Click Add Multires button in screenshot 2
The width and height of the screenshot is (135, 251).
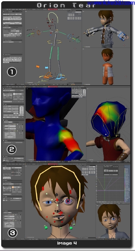click(13, 142)
